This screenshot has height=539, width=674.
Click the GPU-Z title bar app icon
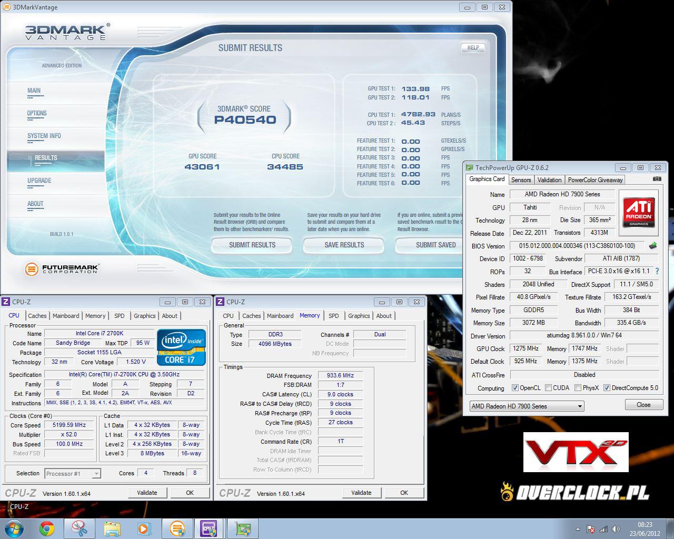click(469, 167)
